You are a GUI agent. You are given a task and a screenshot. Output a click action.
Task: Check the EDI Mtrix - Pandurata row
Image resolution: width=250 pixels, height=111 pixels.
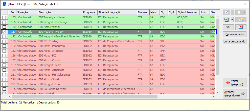tap(4, 46)
